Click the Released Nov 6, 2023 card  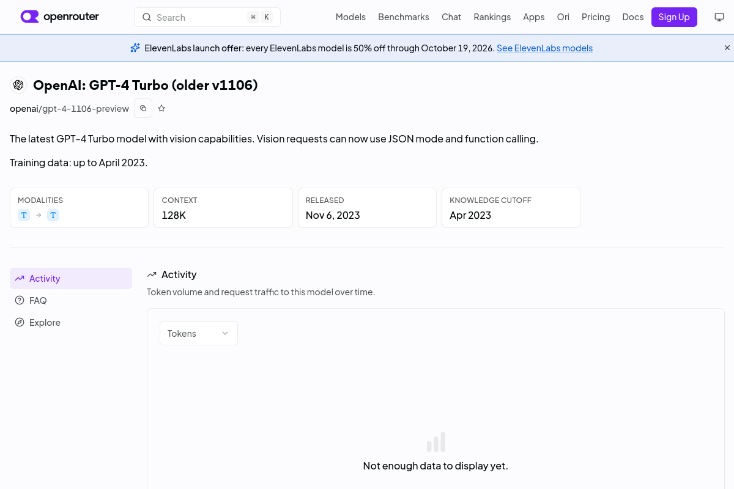click(x=367, y=208)
